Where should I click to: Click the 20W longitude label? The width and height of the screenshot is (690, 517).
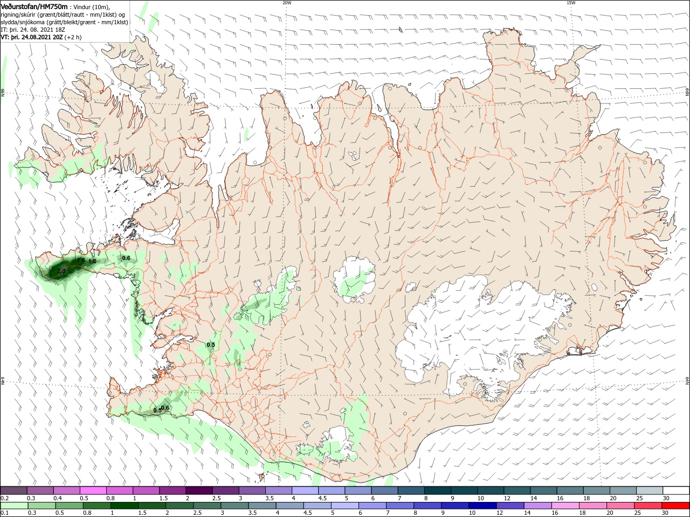pyautogui.click(x=287, y=3)
